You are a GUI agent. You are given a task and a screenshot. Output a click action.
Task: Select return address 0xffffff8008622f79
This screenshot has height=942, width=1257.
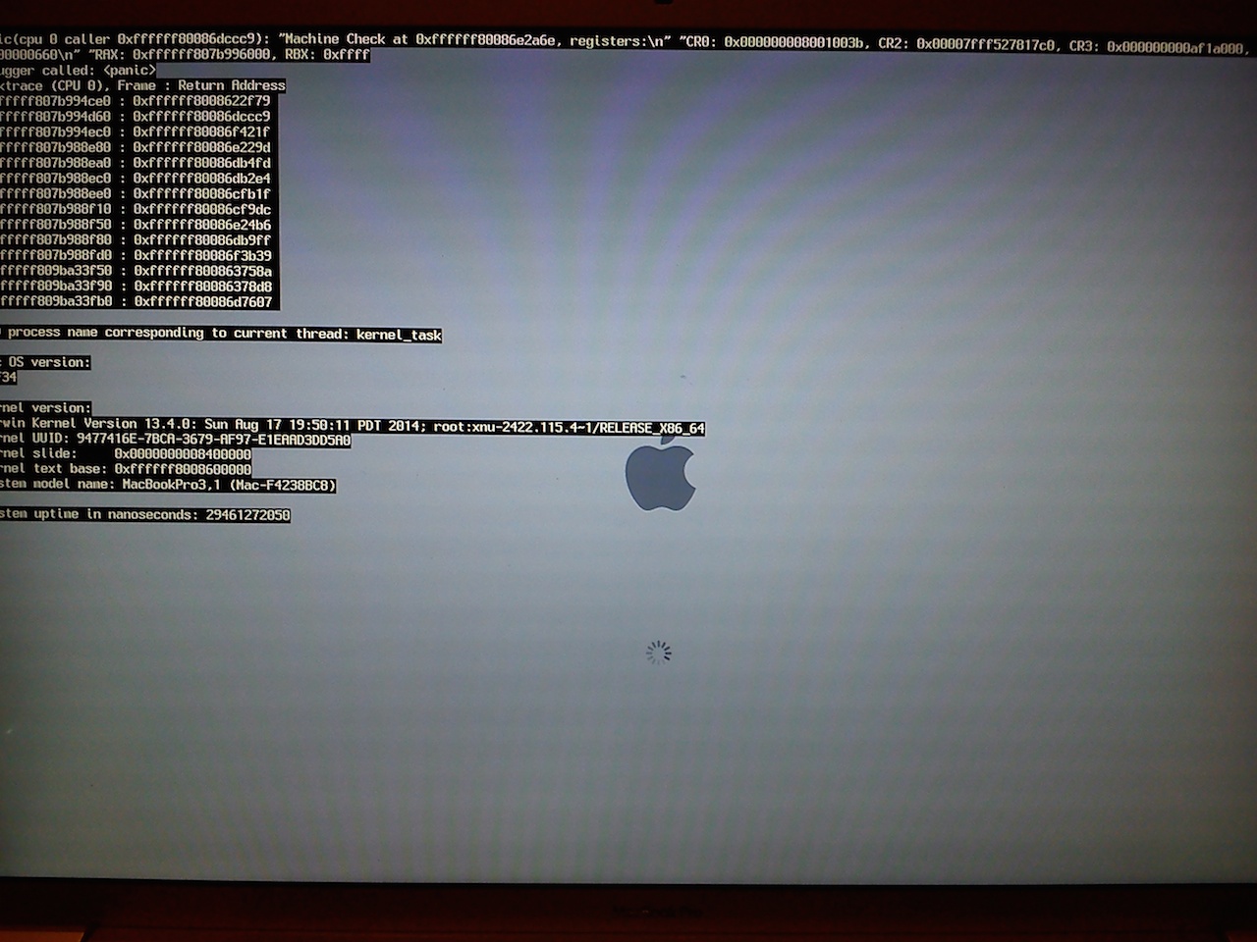point(201,101)
